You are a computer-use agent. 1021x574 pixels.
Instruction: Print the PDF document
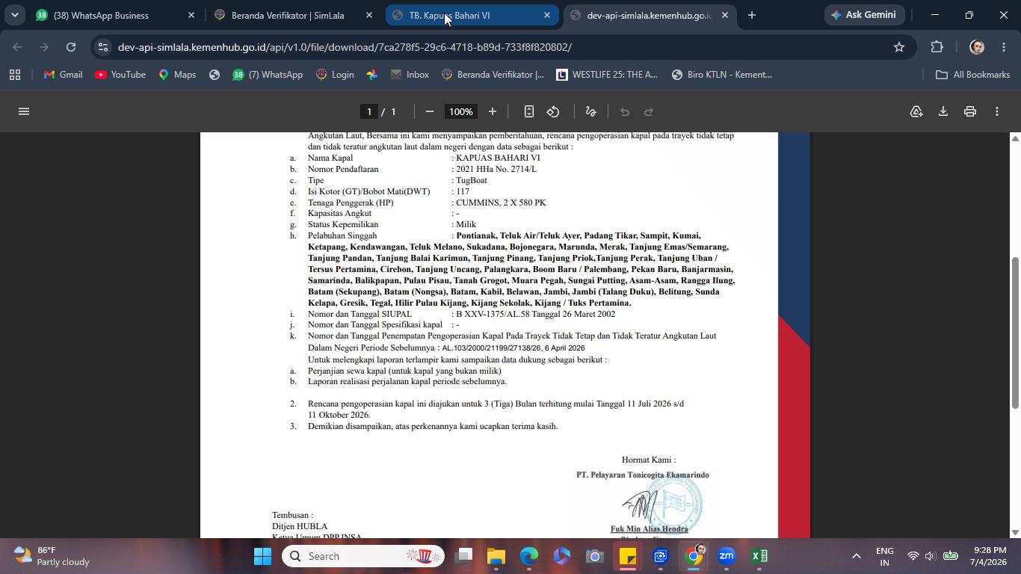[970, 111]
